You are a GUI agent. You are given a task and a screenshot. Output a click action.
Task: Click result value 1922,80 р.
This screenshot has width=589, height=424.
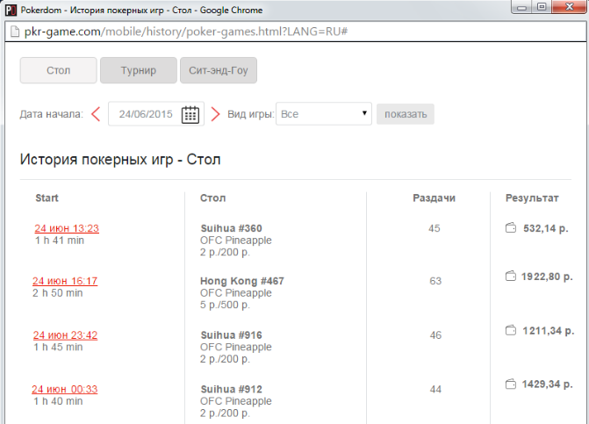547,277
